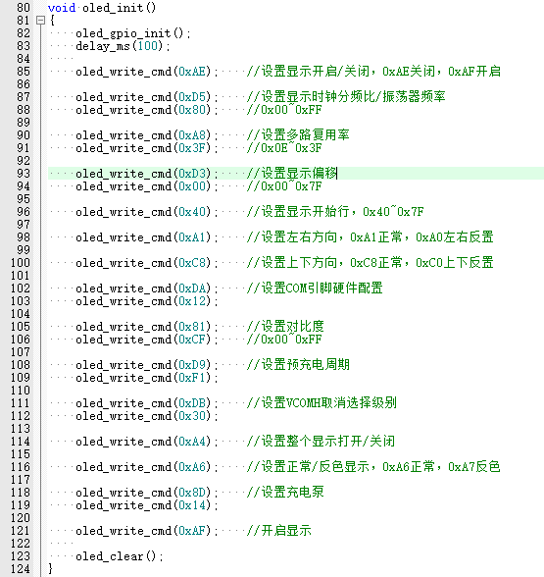
Task: Click the comment '//设置COM引脚硬件配置'
Action: pos(315,288)
